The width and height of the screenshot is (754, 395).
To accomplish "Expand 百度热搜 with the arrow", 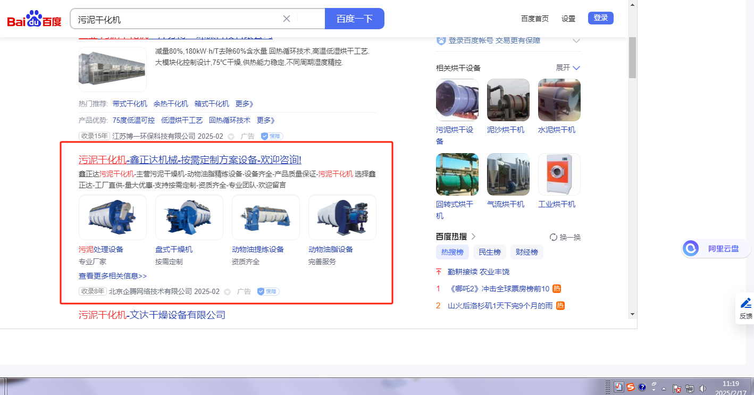I will click(473, 237).
